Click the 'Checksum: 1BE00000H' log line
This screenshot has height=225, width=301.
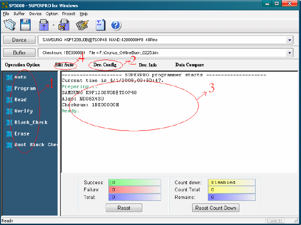click(90, 105)
